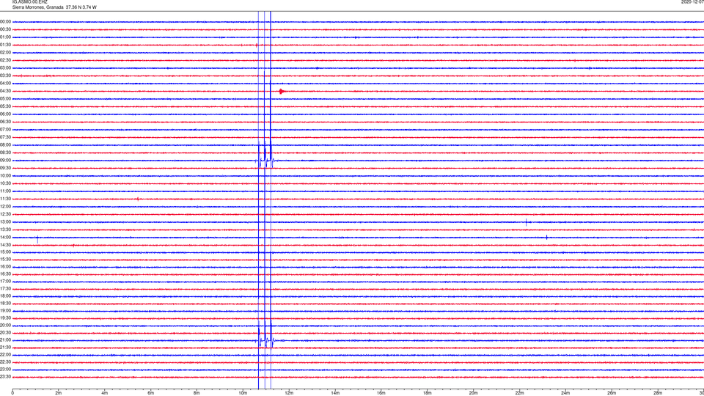Click the blue pulse group on the 21:00 trace
This screenshot has height=396, width=704.
coord(267,341)
